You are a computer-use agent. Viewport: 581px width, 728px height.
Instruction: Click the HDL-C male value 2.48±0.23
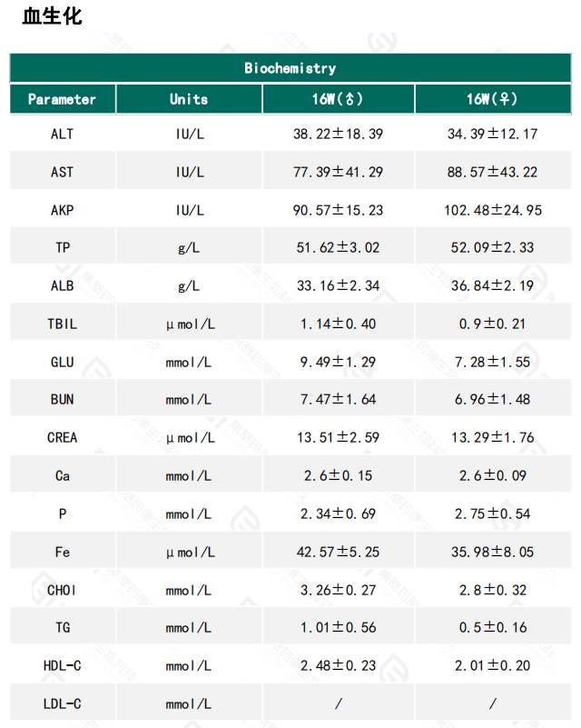pyautogui.click(x=338, y=665)
